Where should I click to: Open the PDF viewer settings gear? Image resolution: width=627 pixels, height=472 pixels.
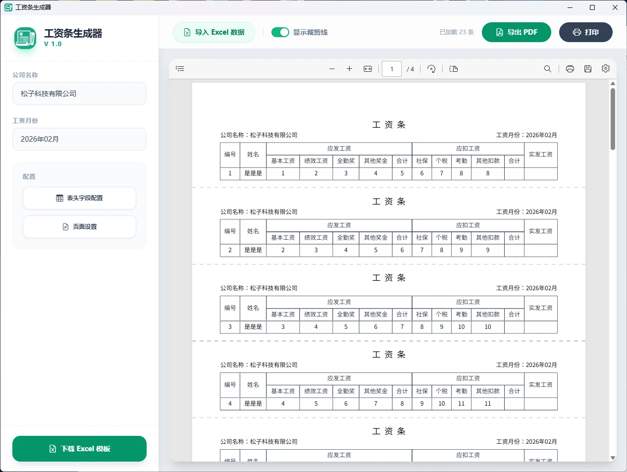click(606, 69)
